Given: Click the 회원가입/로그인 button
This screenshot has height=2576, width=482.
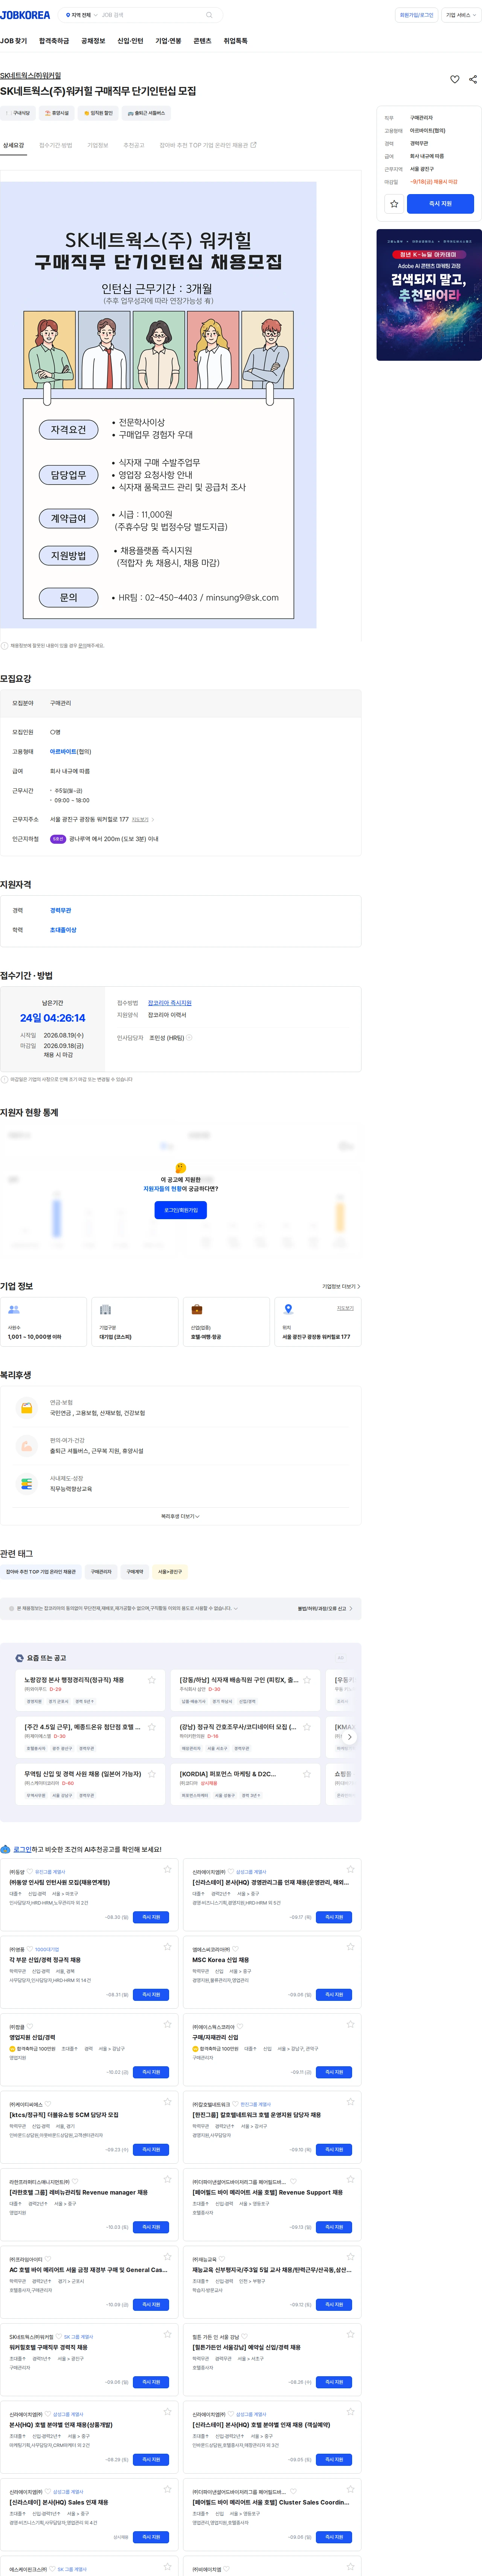Looking at the screenshot, I should tap(417, 15).
